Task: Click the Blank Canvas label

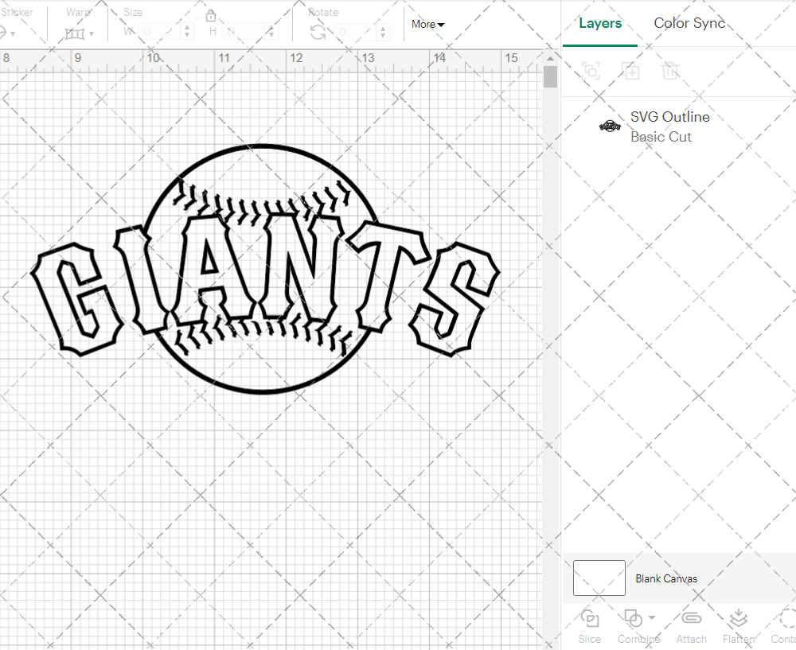Action: point(666,578)
